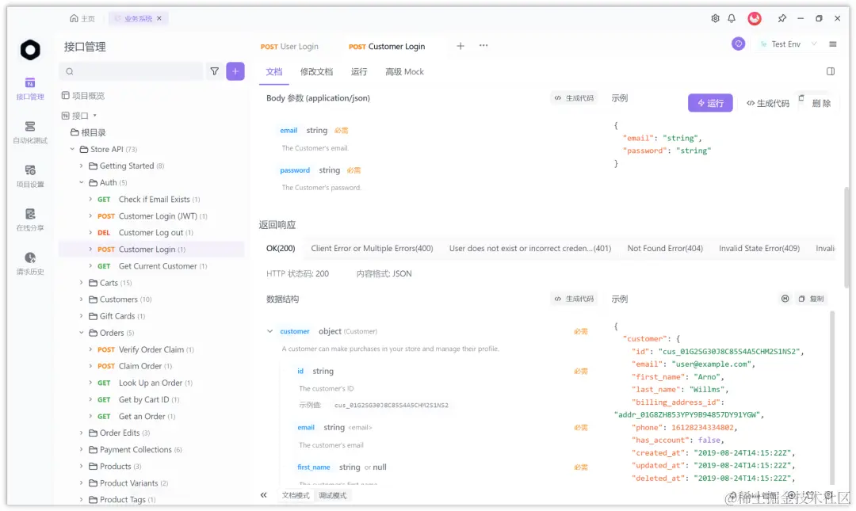Open the 接口管理 sidebar section
This screenshot has height=511, width=856.
[30, 89]
